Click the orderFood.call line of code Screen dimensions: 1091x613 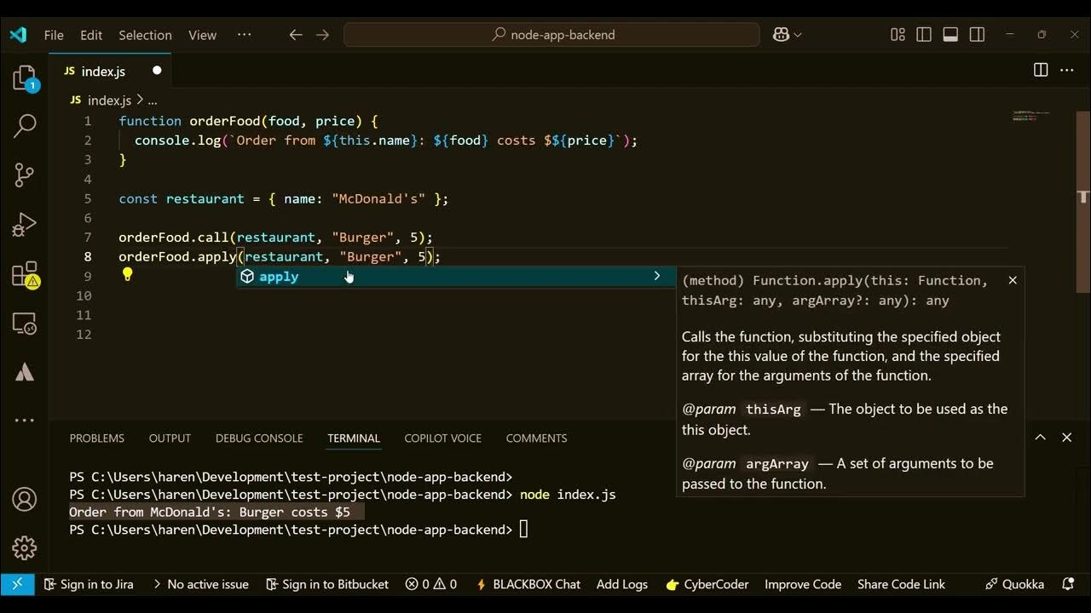tap(275, 238)
